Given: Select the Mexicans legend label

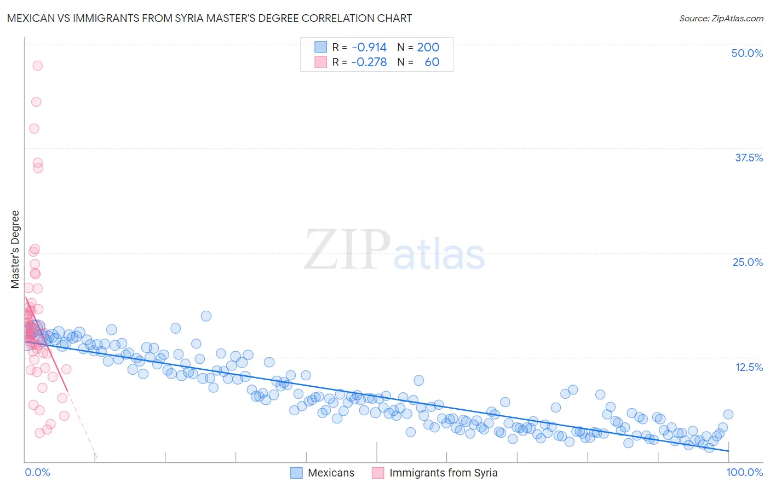Looking at the screenshot, I should click(x=331, y=473).
